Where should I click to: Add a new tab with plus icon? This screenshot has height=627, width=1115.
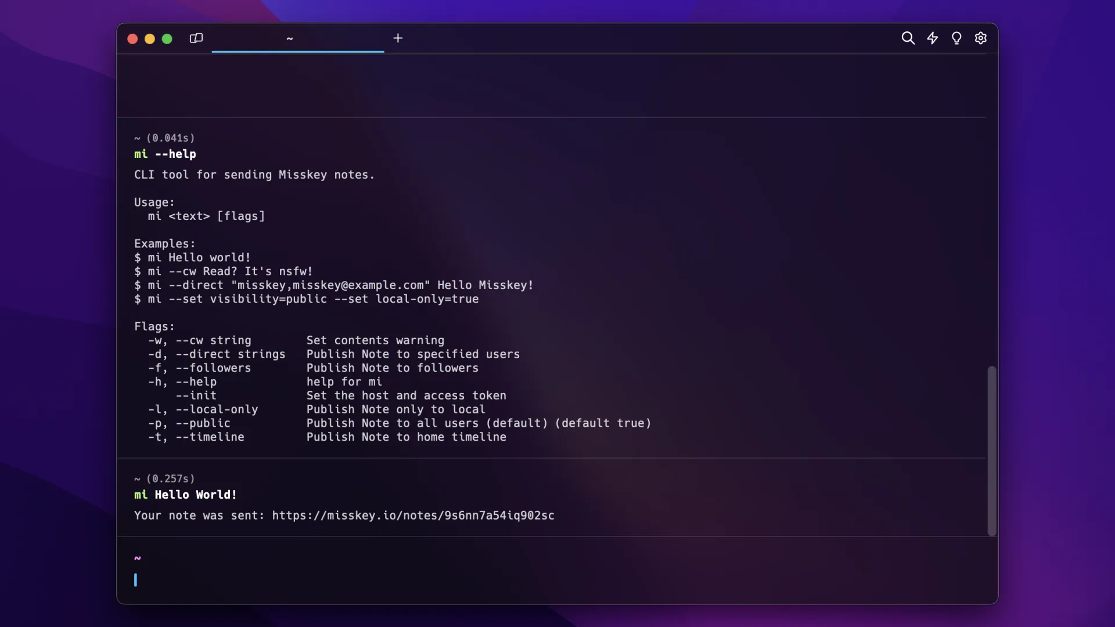coord(398,38)
